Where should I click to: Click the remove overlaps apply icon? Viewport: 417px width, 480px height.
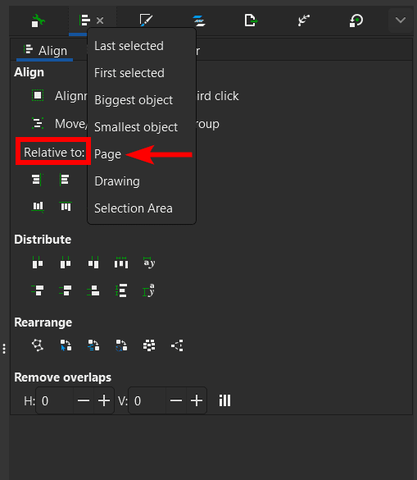click(x=224, y=400)
